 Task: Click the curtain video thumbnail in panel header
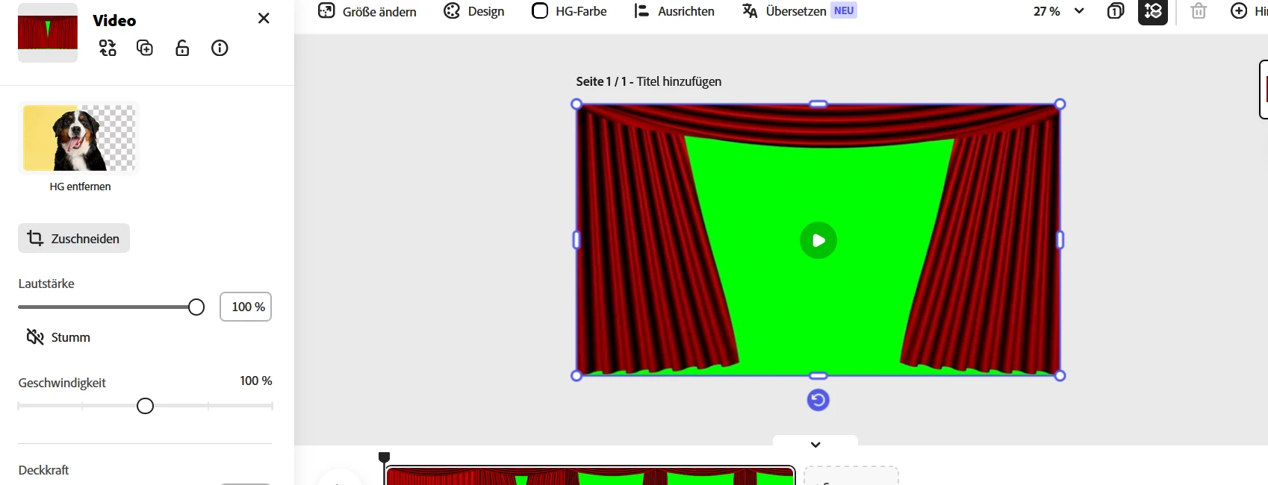48,33
